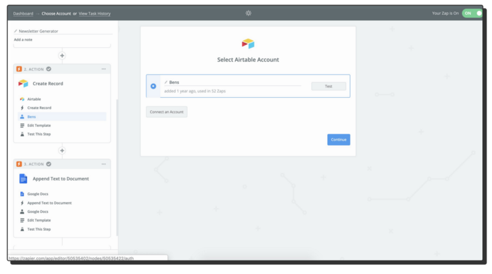This screenshot has width=492, height=274.
Task: Click the small Airtable icon in step 2 list
Action: coord(22,99)
